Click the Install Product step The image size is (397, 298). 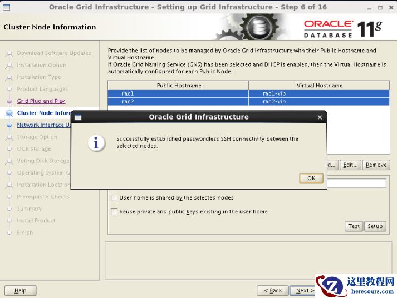pyautogui.click(x=36, y=221)
